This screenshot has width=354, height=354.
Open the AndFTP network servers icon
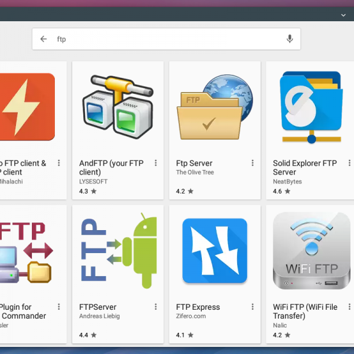[118, 107]
